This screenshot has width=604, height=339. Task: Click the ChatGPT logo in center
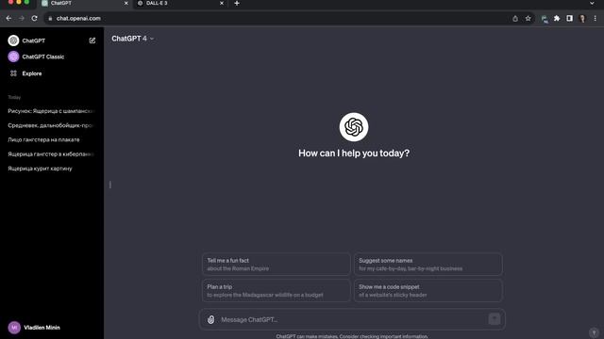pyautogui.click(x=354, y=127)
